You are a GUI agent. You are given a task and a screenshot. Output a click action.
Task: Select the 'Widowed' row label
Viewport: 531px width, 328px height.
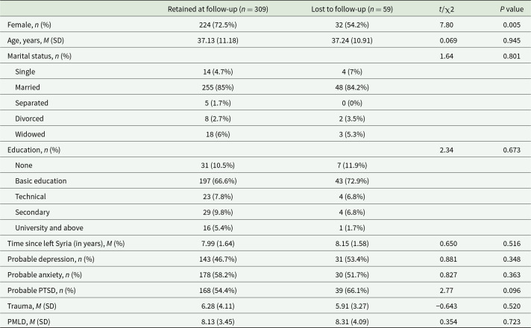pyautogui.click(x=30, y=134)
